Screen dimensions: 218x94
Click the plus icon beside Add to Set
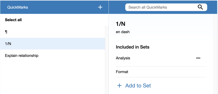tap(119, 86)
